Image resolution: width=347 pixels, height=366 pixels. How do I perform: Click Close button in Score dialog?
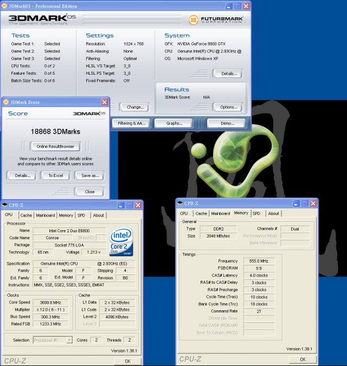tap(89, 192)
